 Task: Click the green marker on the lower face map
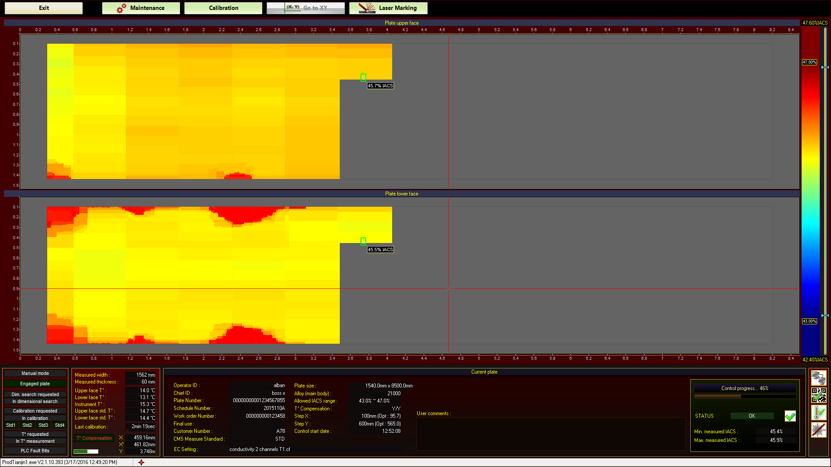[x=363, y=241]
